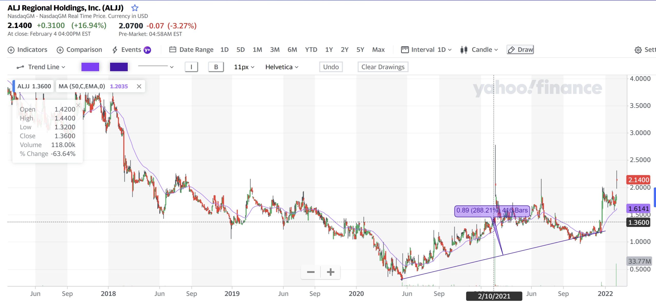This screenshot has width=656, height=303.
Task: Expand line style dropdown
Action: (x=156, y=67)
